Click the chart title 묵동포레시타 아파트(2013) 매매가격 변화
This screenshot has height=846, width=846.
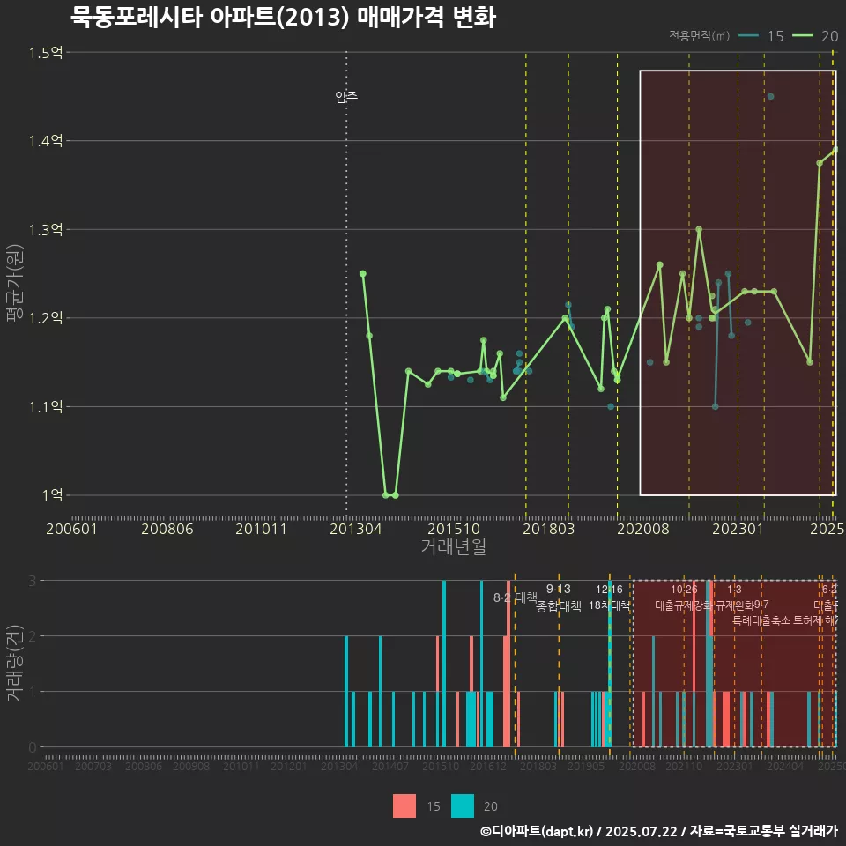[x=283, y=17]
